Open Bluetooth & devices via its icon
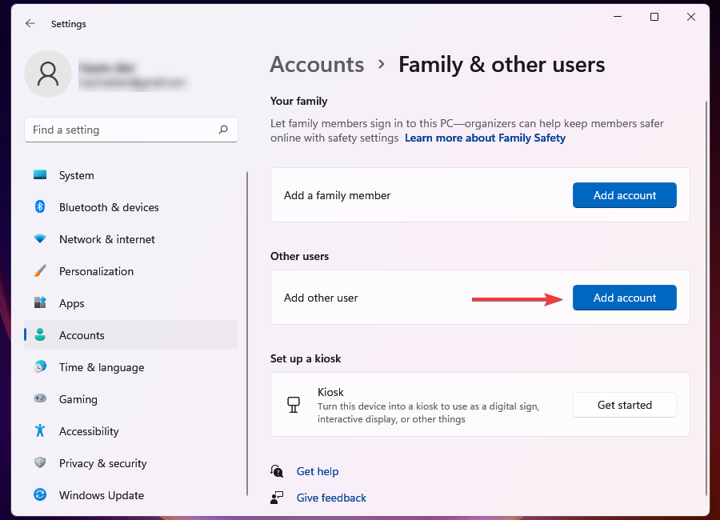Viewport: 720px width, 520px height. pos(40,207)
